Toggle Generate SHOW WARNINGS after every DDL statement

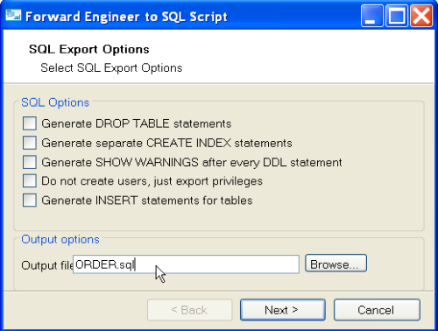coord(30,162)
